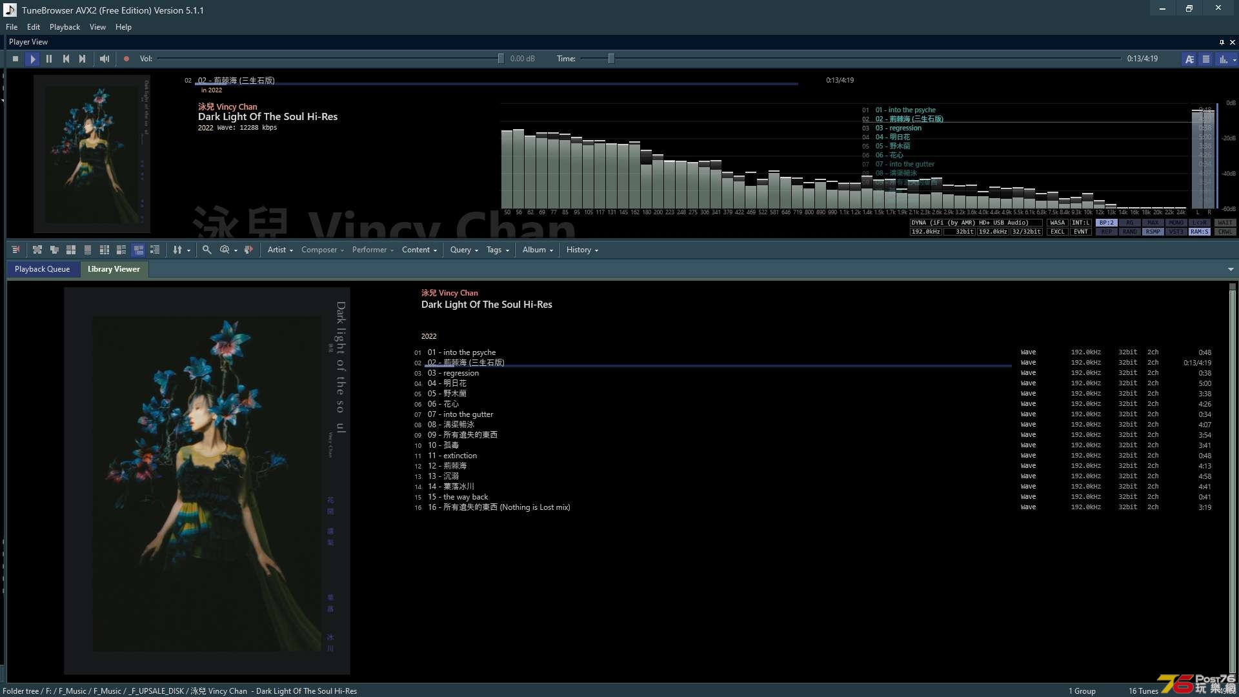Screen dimensions: 1239x697
Task: Open the Query dropdown
Action: click(464, 250)
